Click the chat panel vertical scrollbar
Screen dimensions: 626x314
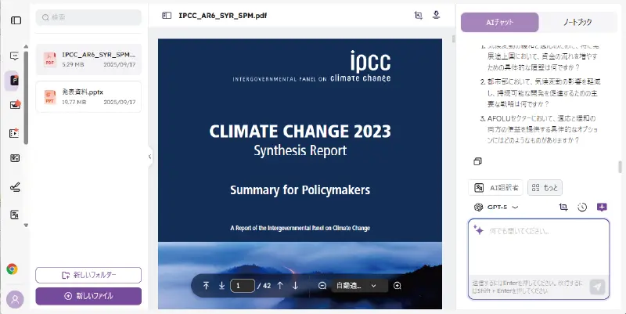coord(620,167)
